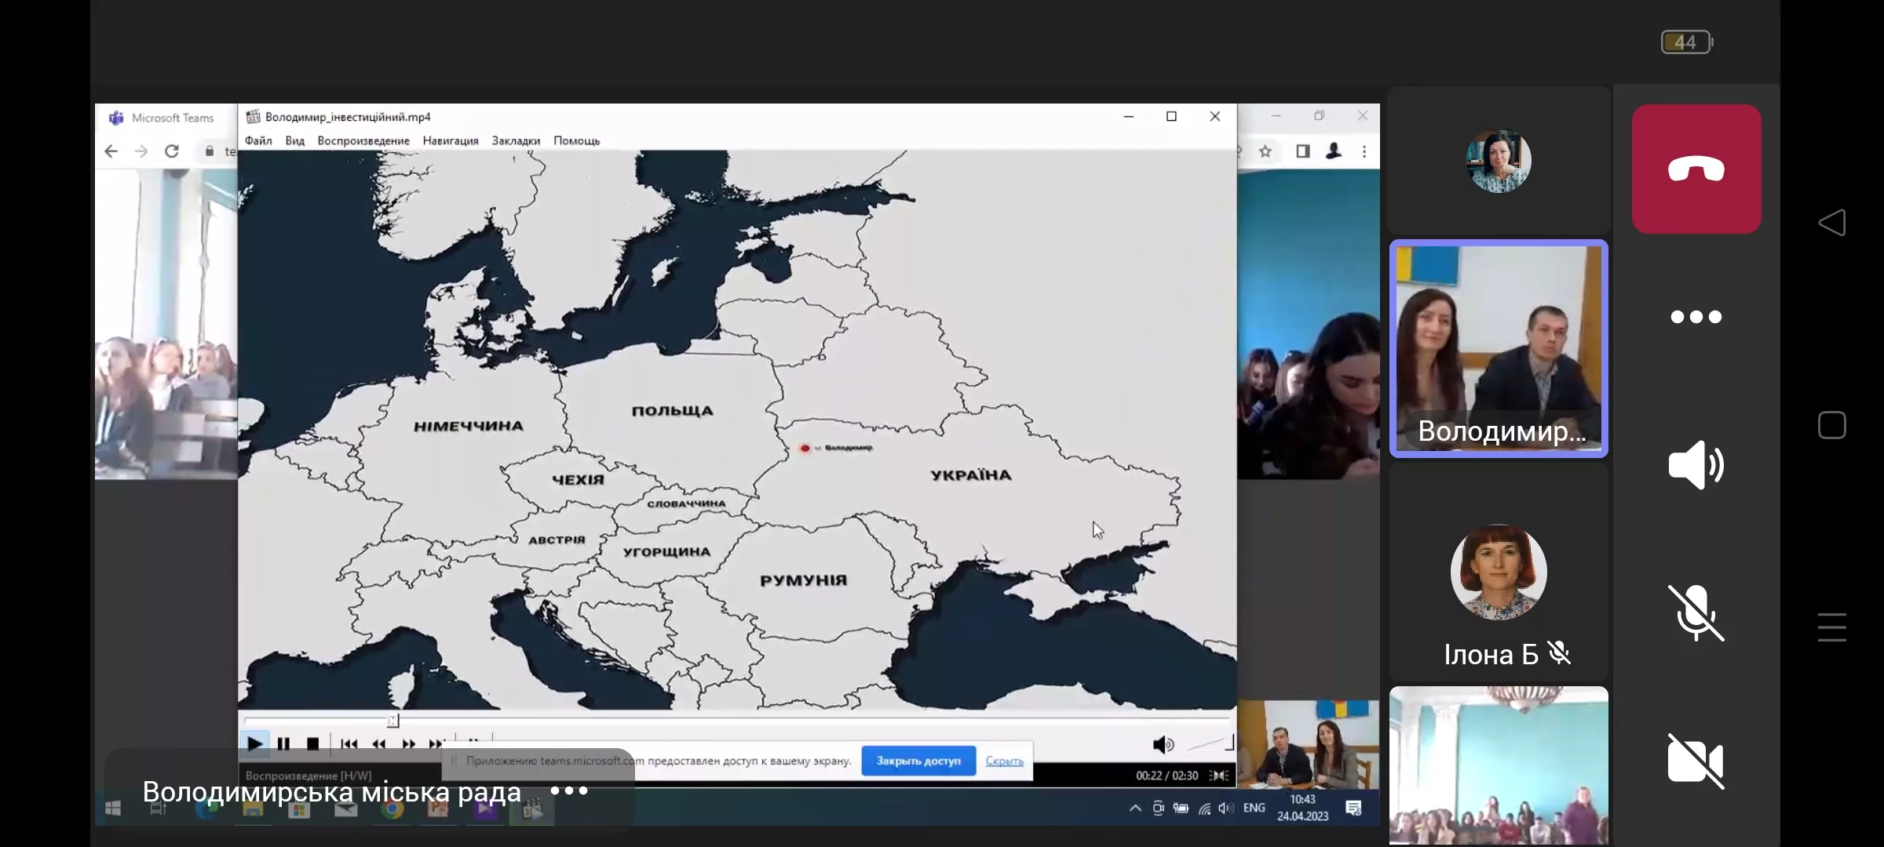
Task: Click the browser bookmark star icon
Action: [1265, 151]
